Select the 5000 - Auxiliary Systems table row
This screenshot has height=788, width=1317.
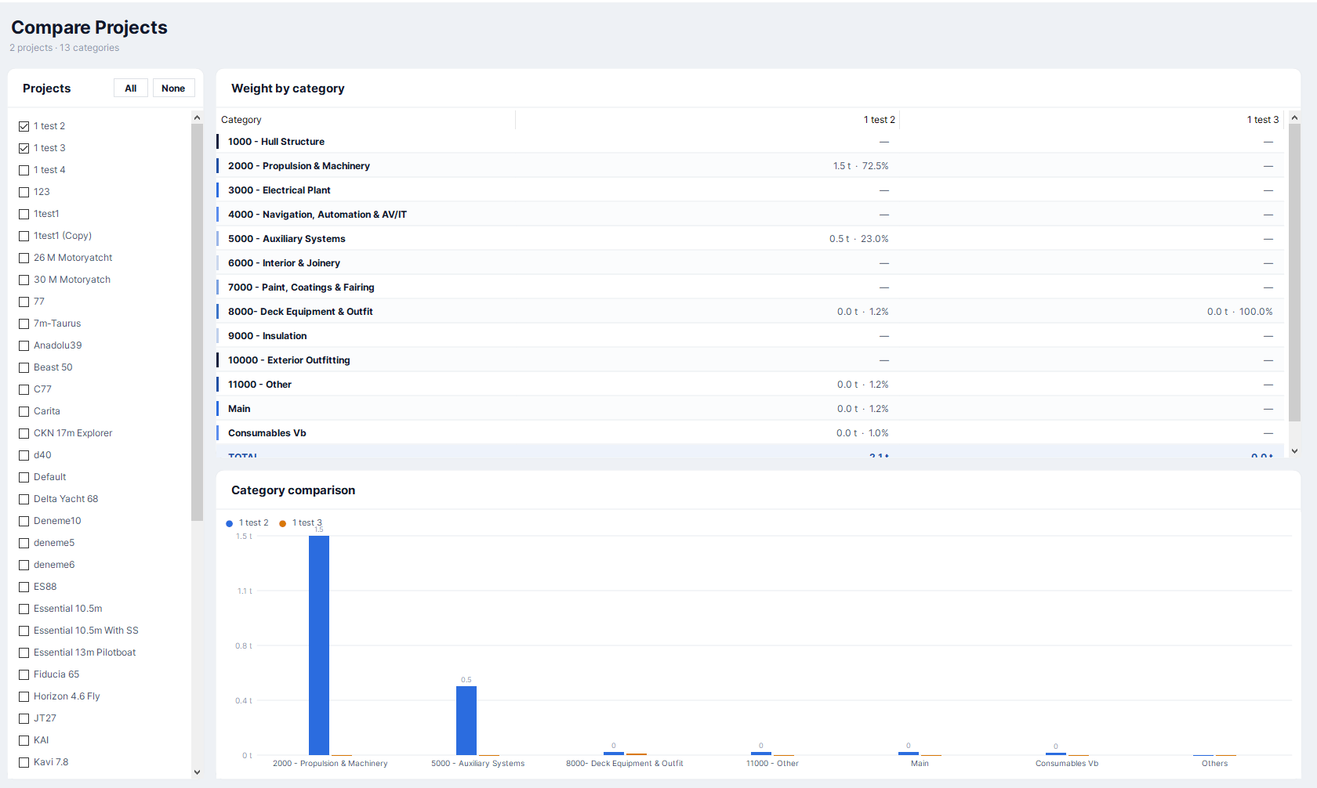[x=750, y=239]
